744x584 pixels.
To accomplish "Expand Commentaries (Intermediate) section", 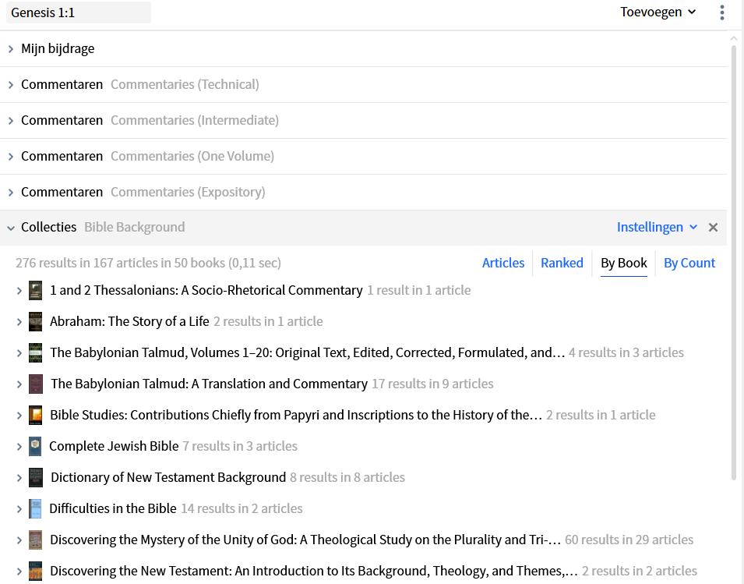I will [x=11, y=121].
